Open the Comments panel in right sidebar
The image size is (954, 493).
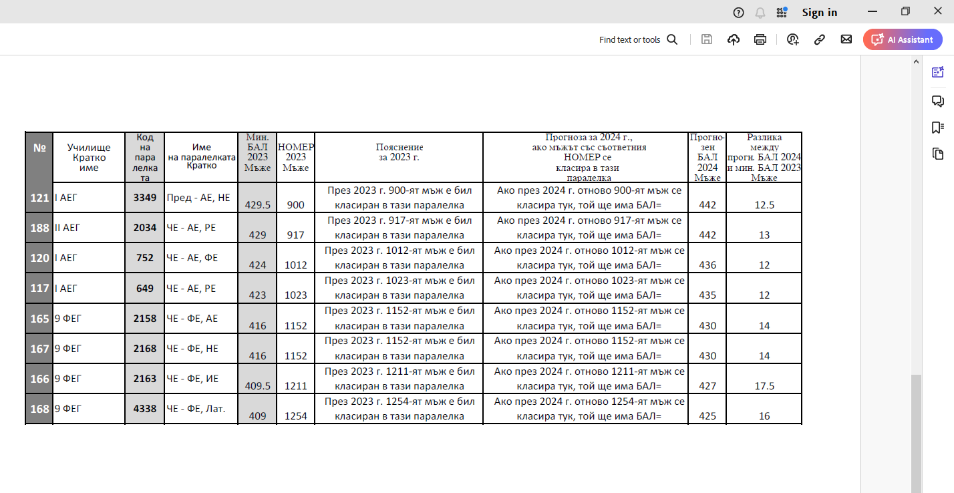(x=938, y=100)
